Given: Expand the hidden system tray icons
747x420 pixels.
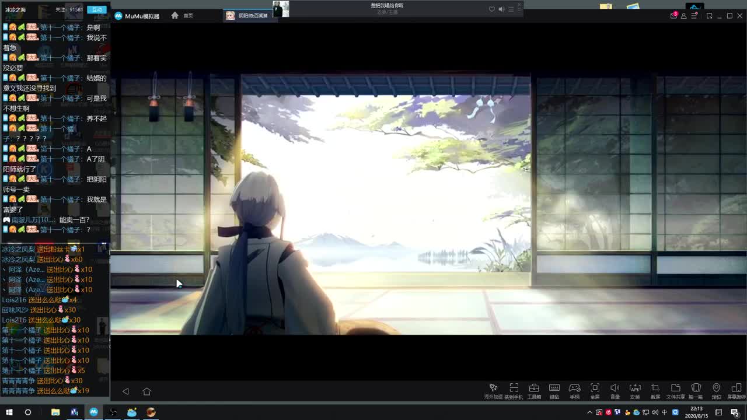Looking at the screenshot, I should tap(589, 412).
